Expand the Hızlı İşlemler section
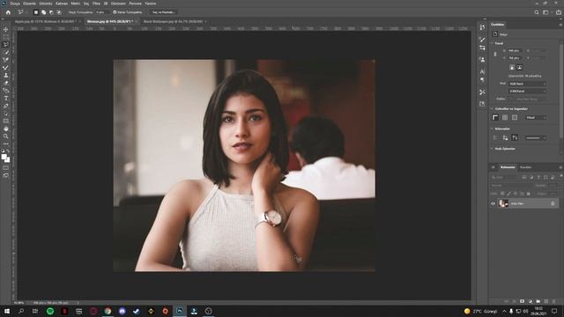Screen dimensions: 564x317 pos(492,149)
